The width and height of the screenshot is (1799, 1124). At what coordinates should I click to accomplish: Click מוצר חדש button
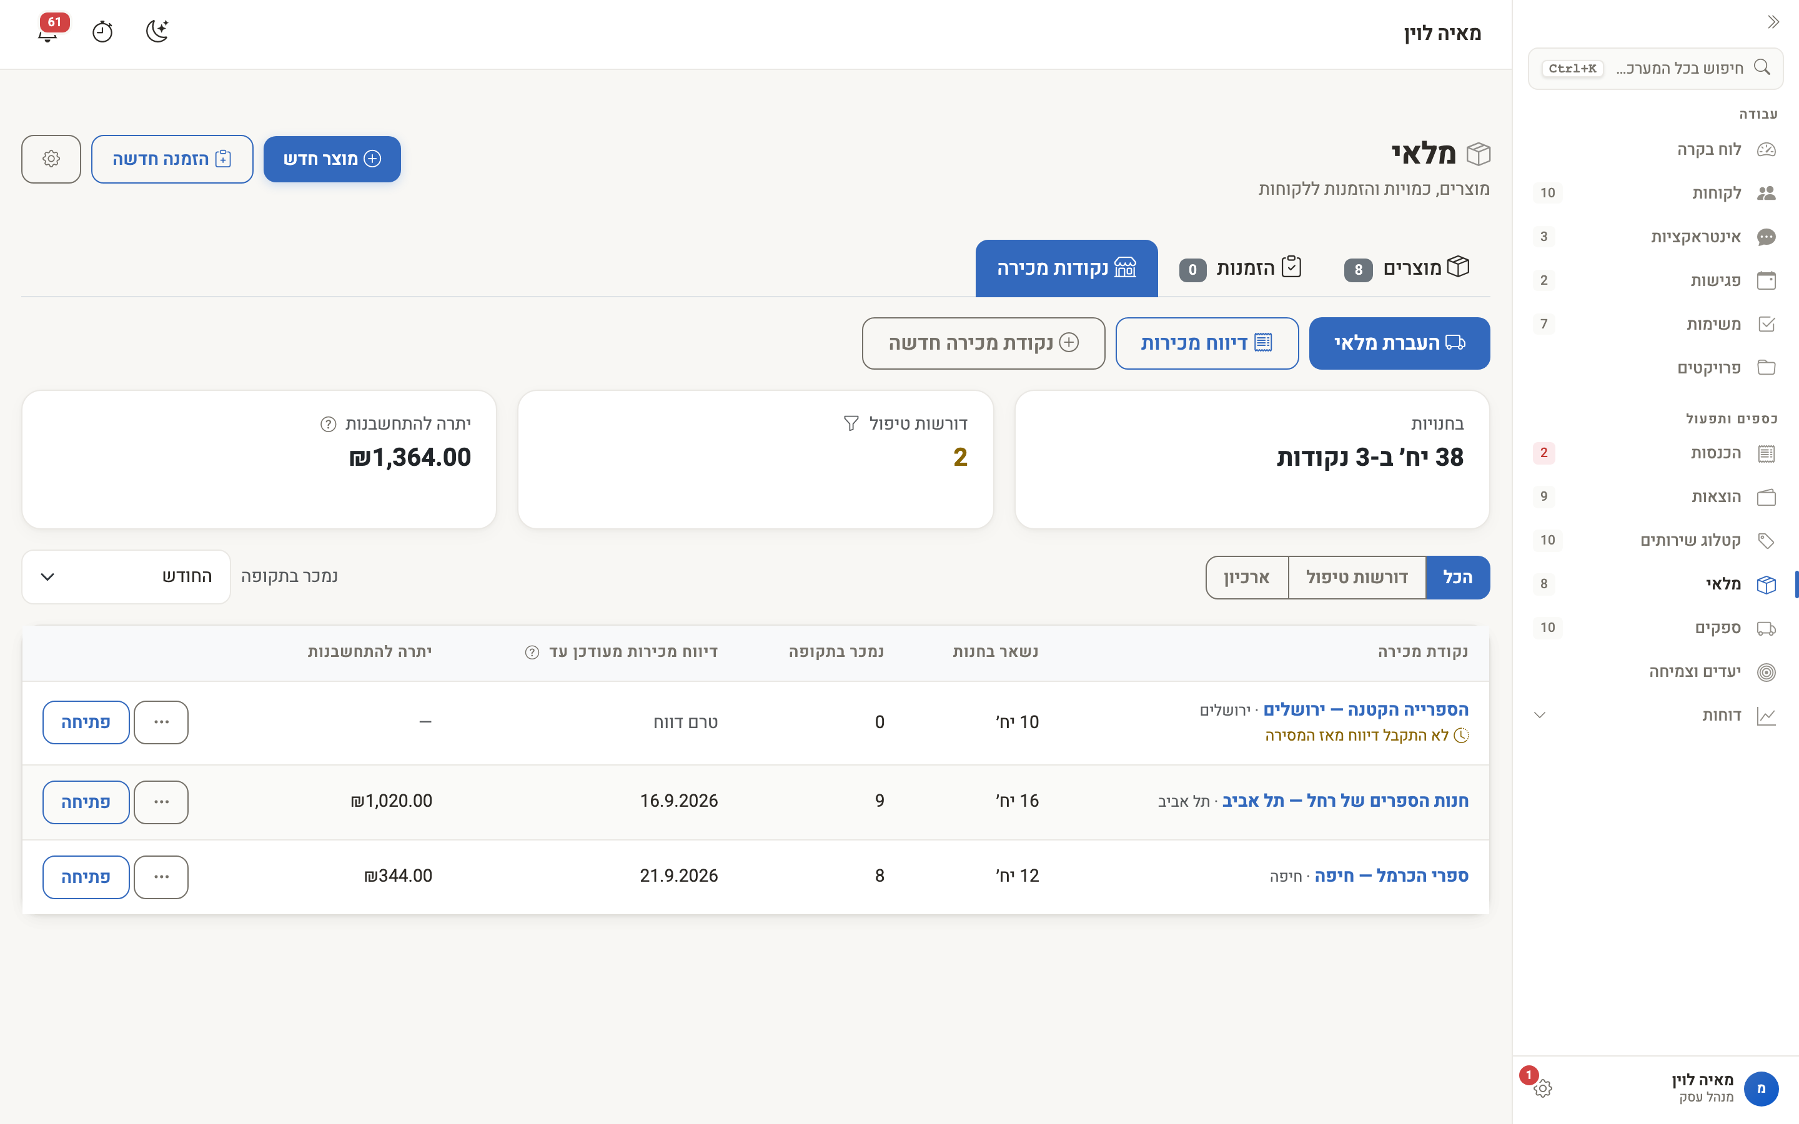click(332, 159)
